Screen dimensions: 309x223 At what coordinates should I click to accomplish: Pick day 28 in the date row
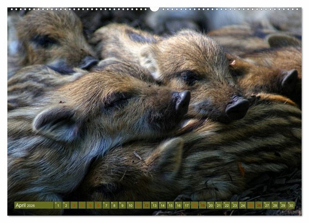tap(275, 205)
